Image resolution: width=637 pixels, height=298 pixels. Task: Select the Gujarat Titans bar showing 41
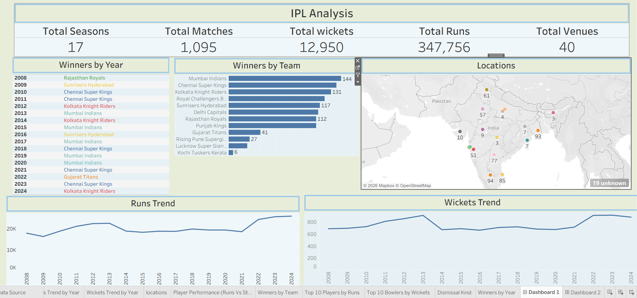tap(245, 132)
